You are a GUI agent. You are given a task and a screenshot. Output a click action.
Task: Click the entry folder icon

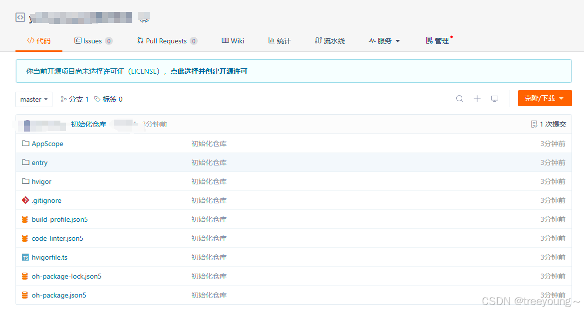point(25,162)
